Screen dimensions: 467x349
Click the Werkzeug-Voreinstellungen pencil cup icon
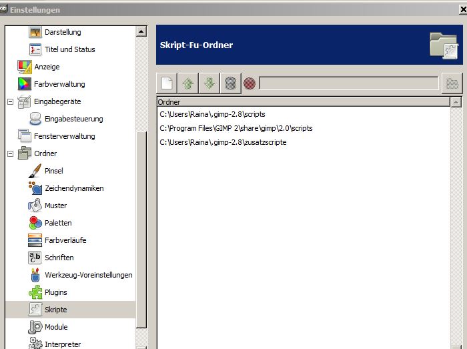(35, 275)
